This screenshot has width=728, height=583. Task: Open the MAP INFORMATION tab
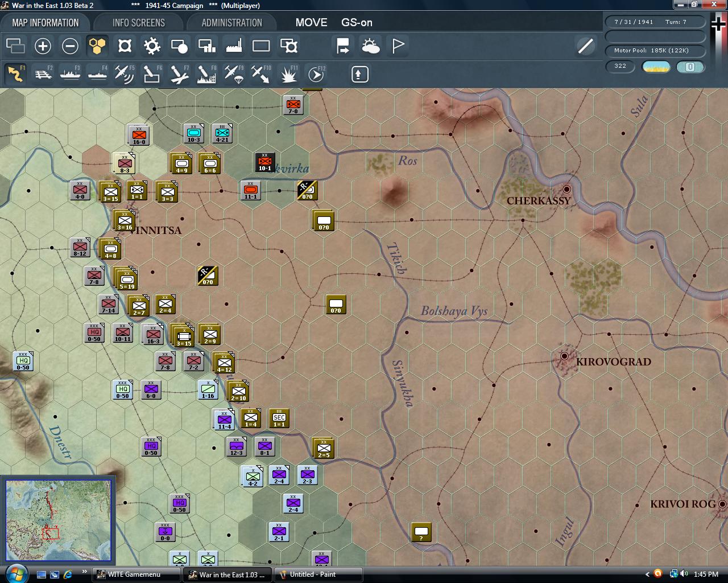tap(45, 22)
